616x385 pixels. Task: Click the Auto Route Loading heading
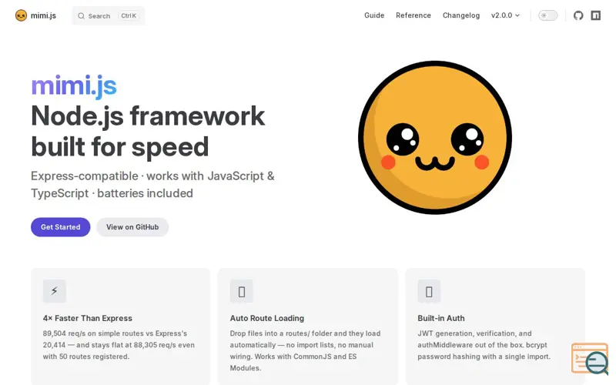click(267, 318)
